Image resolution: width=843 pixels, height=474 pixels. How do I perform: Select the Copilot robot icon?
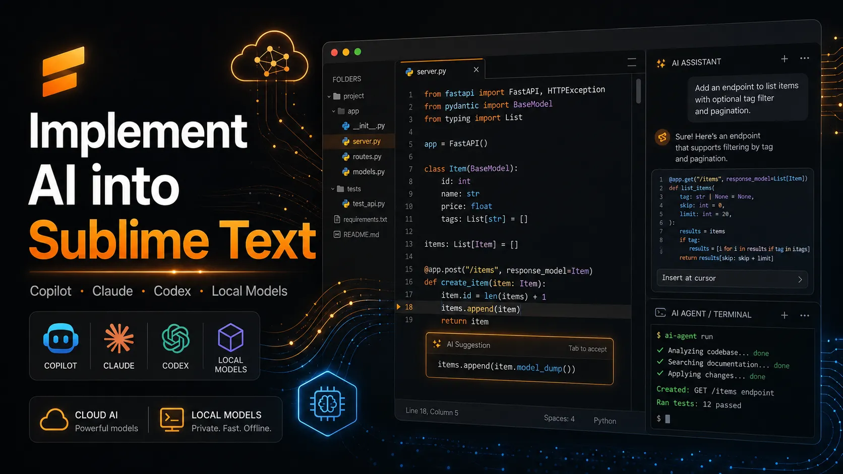point(61,338)
